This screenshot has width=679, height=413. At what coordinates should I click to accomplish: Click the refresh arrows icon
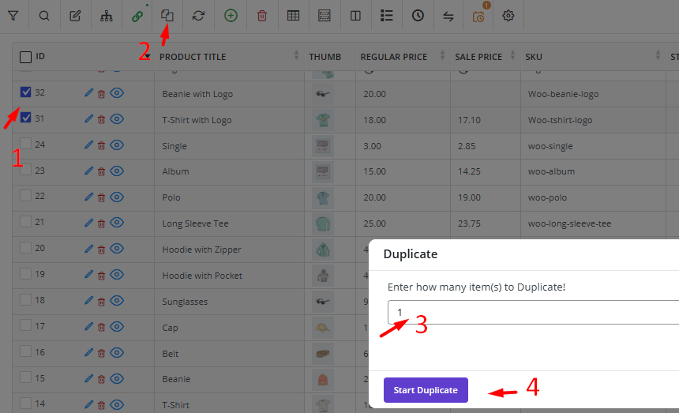pos(198,16)
